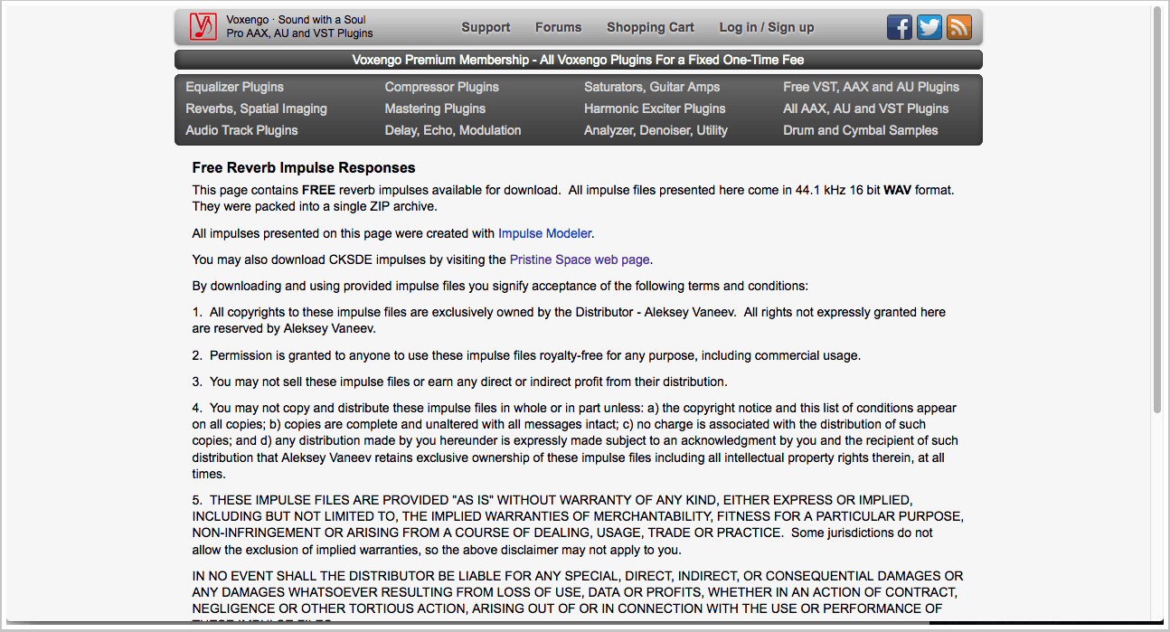Follow the Impulse Modeler link

point(544,233)
